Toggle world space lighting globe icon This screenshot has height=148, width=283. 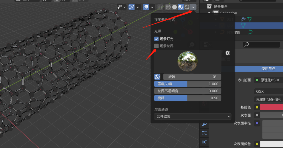(157, 77)
